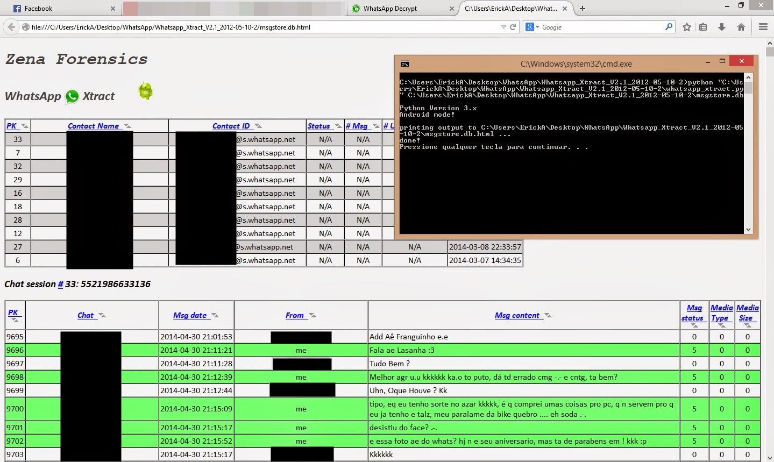
Task: Click sort arrow beside Contact Name
Action: click(127, 126)
